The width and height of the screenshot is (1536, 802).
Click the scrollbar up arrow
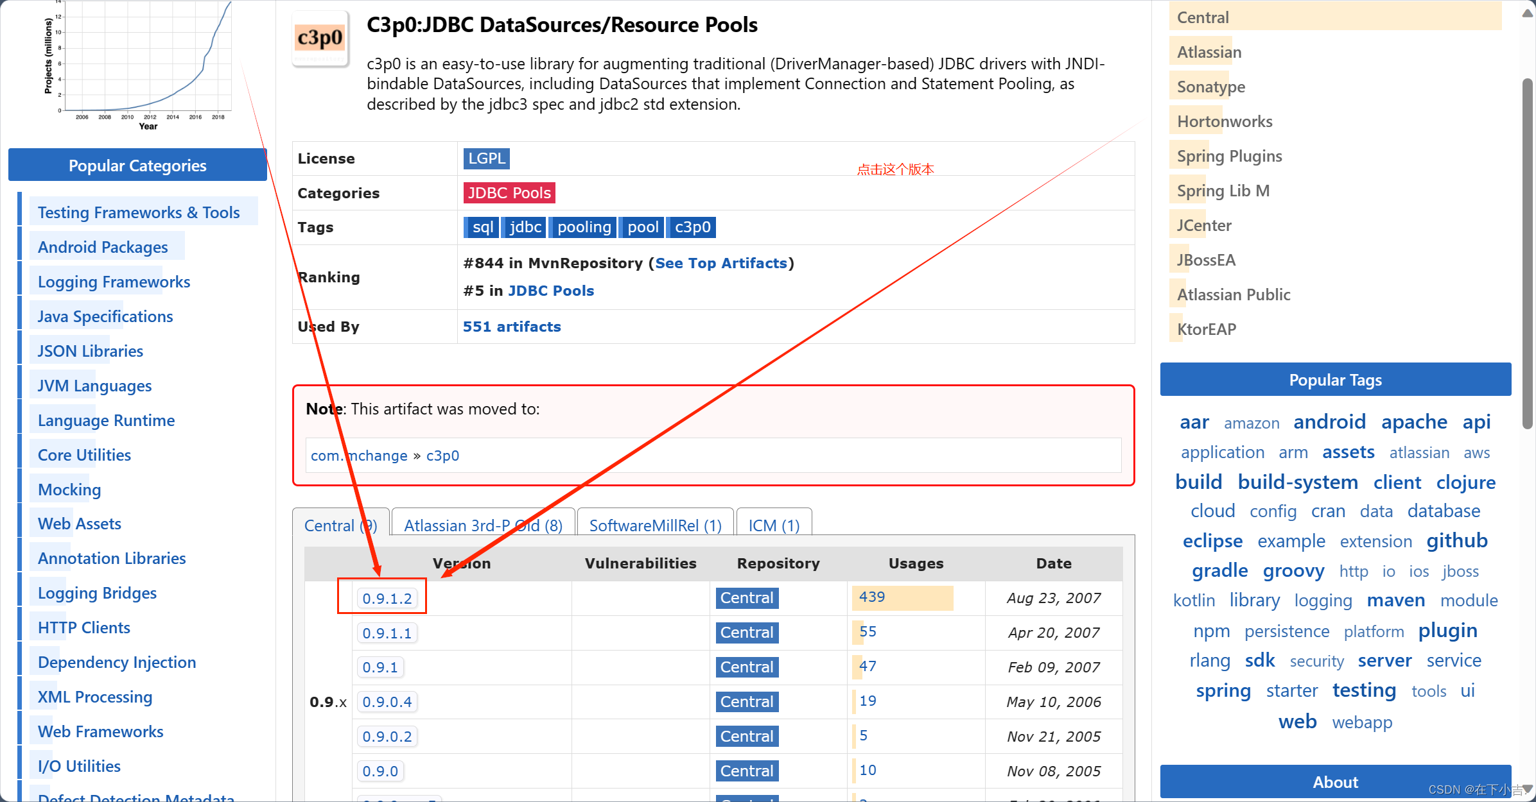click(x=1527, y=13)
